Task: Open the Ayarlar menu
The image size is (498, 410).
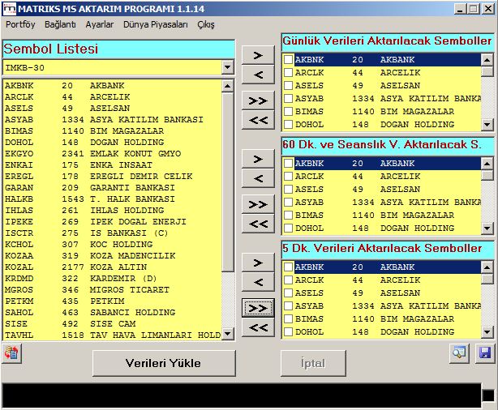Action: 100,24
